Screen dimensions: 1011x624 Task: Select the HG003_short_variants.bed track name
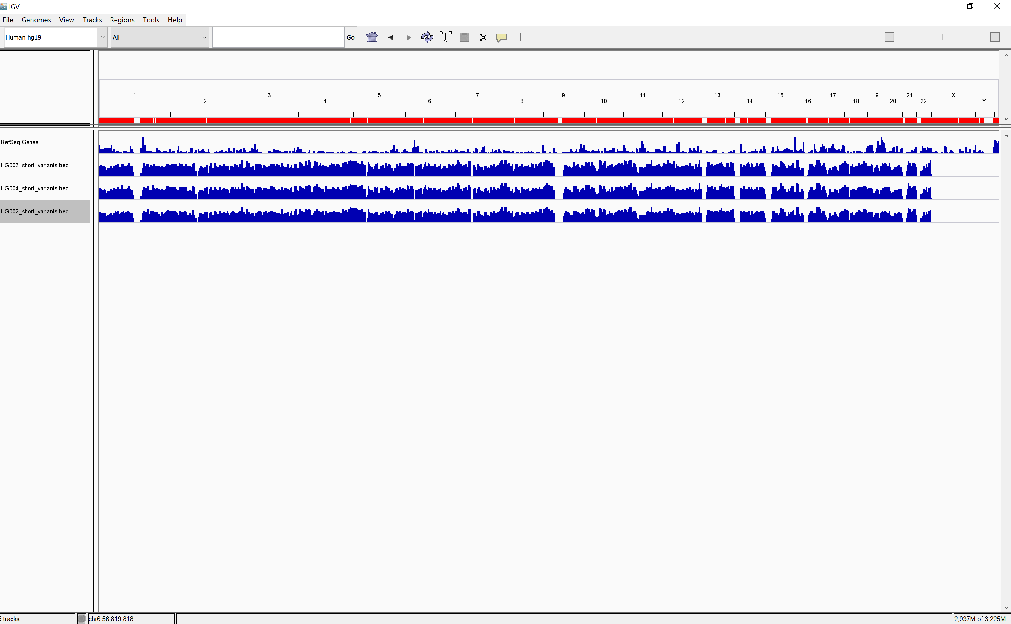(35, 165)
